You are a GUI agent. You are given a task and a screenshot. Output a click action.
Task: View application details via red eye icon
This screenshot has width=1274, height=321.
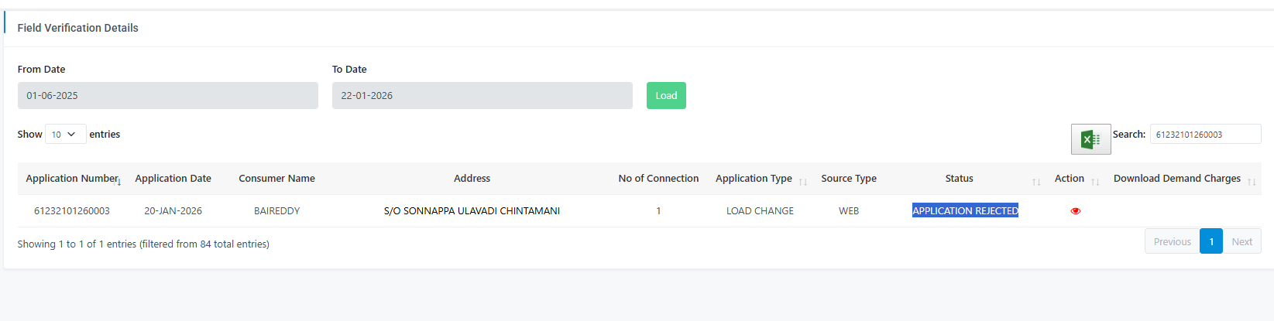tap(1075, 211)
